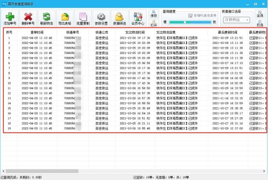Click 最后更新物流 column header at right edge
268x180 pixels.
pyautogui.click(x=257, y=32)
